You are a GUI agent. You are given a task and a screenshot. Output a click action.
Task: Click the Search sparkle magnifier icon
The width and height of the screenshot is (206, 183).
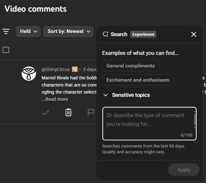coord(105,34)
